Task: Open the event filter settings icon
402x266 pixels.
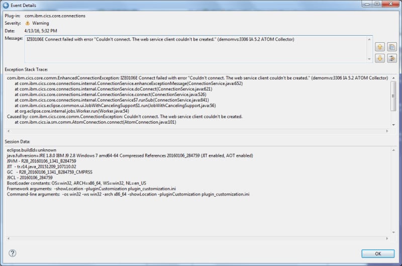Action: coord(392,58)
